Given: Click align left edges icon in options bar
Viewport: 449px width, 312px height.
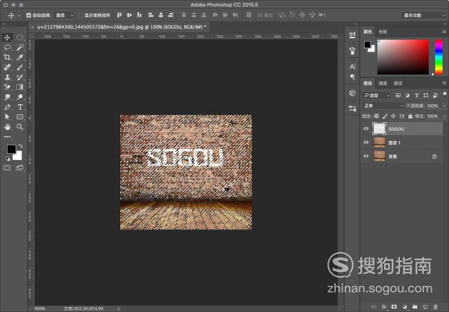Looking at the screenshot, I should coord(151,15).
